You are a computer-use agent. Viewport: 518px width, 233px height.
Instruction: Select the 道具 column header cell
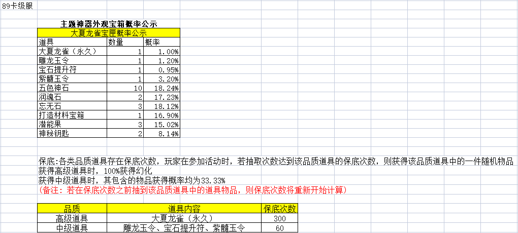72,42
